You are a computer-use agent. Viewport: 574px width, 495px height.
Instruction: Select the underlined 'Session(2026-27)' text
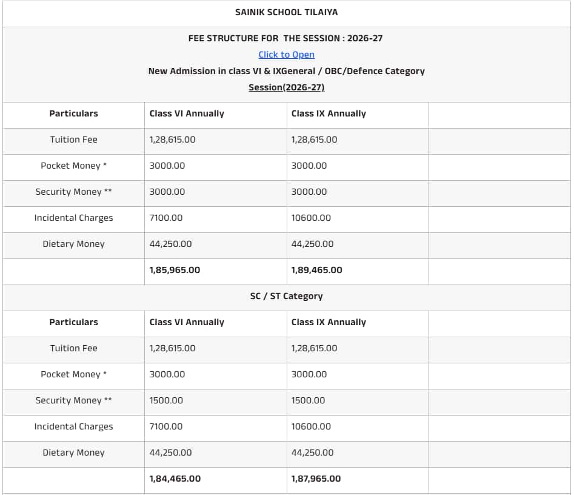(x=286, y=87)
